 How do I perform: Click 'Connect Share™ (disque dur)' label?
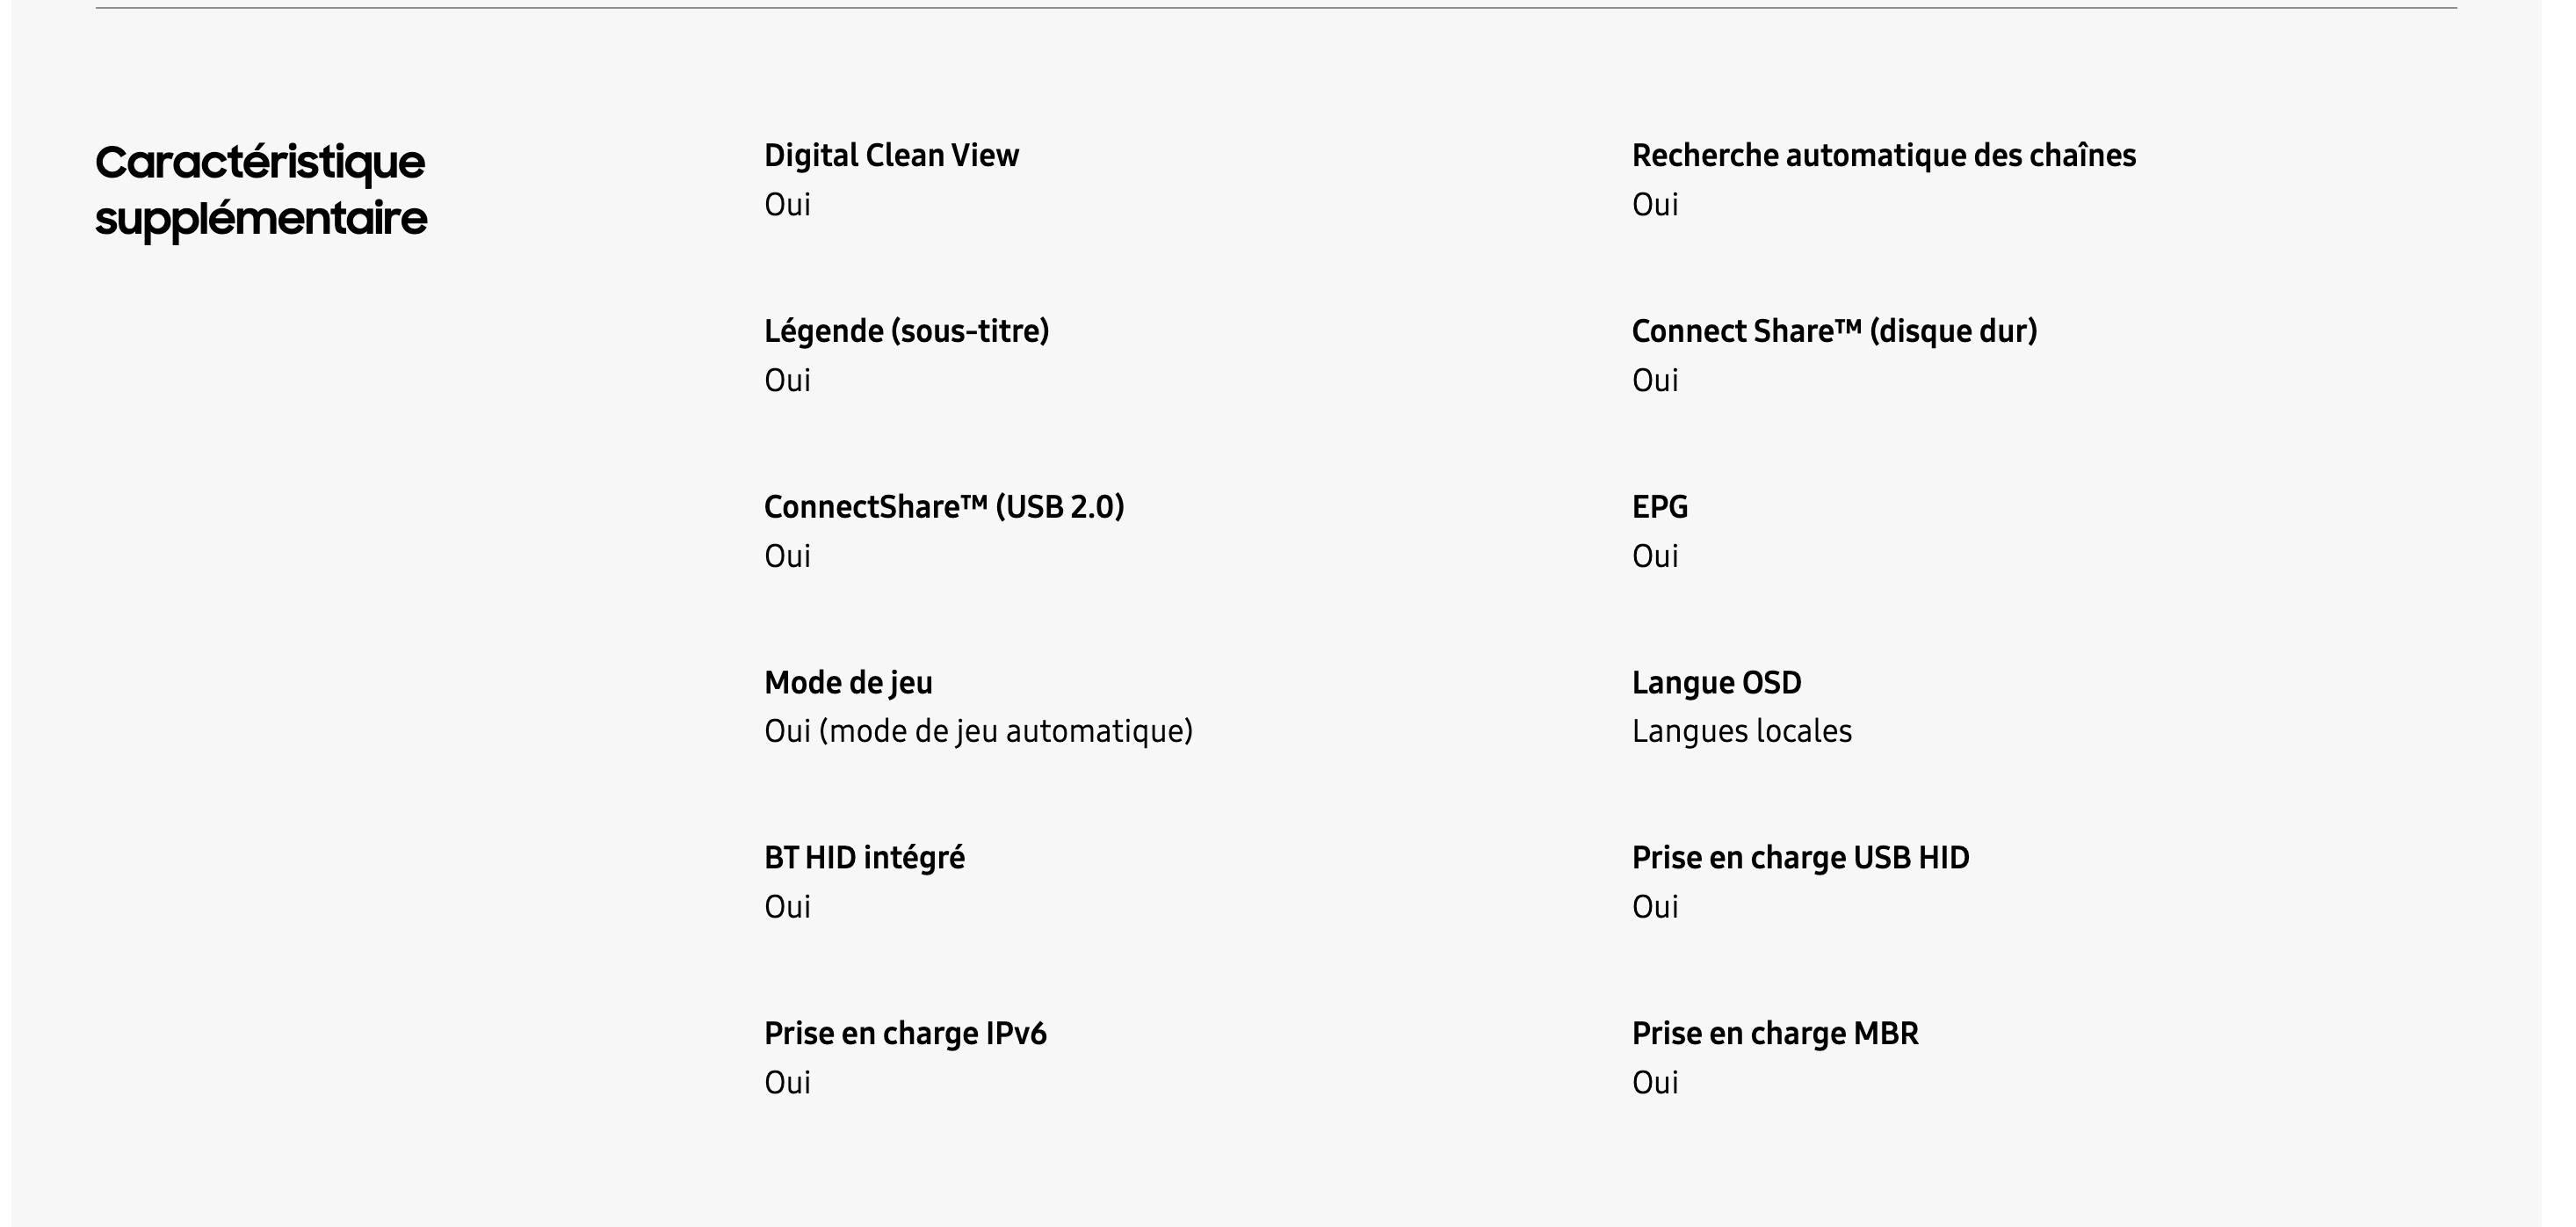click(1834, 331)
